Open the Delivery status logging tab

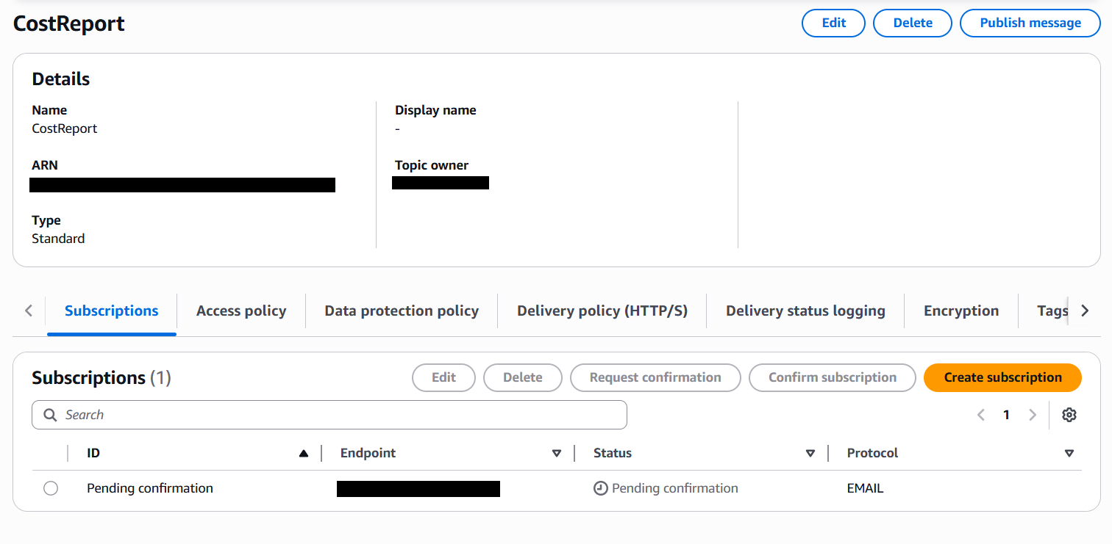805,311
